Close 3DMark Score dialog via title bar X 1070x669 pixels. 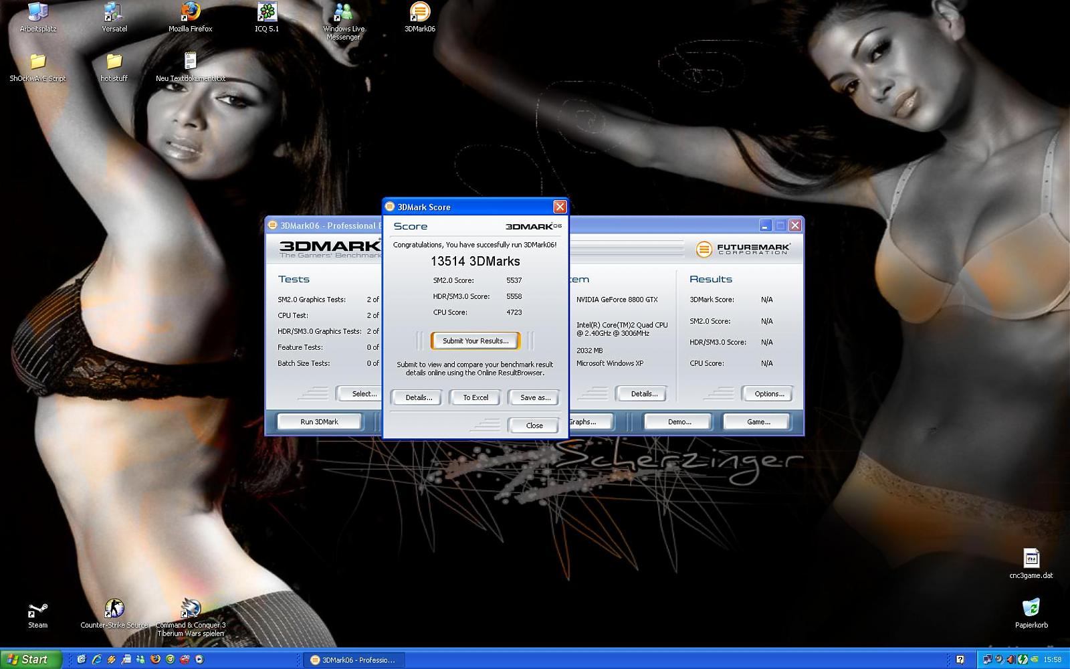[x=560, y=207]
